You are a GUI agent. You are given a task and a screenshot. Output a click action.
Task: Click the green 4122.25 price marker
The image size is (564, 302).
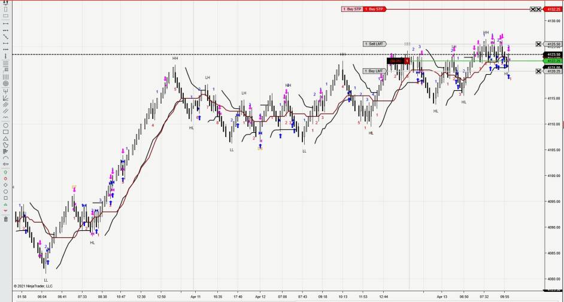tap(553, 61)
